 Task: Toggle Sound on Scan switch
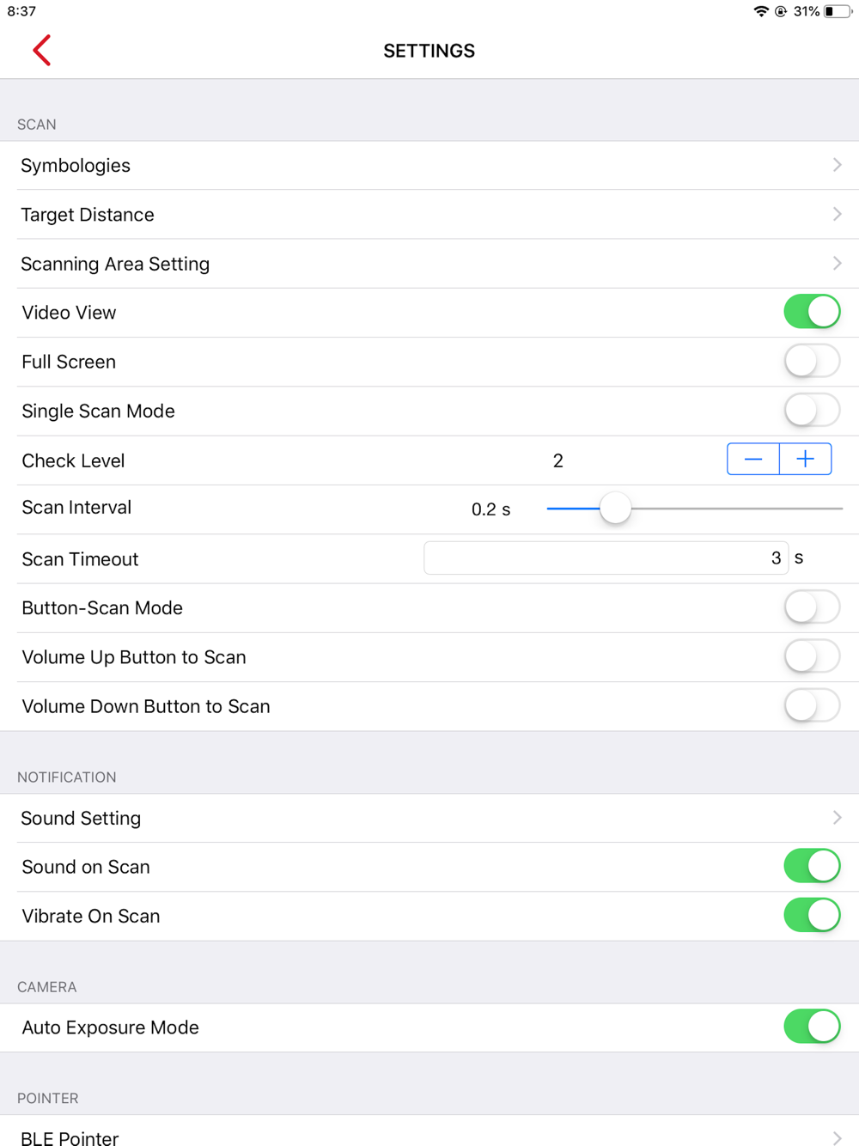click(812, 866)
